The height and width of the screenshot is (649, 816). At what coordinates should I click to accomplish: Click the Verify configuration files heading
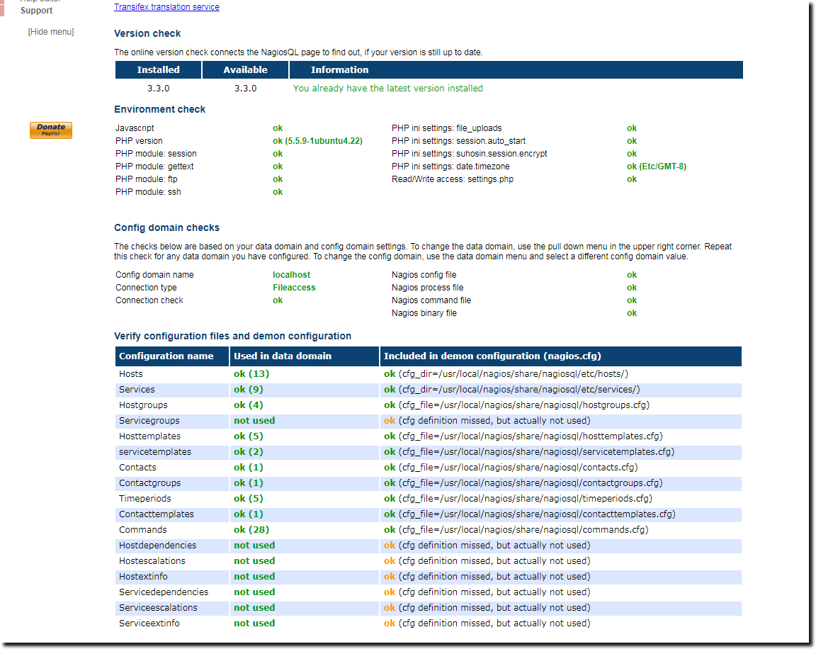click(232, 336)
